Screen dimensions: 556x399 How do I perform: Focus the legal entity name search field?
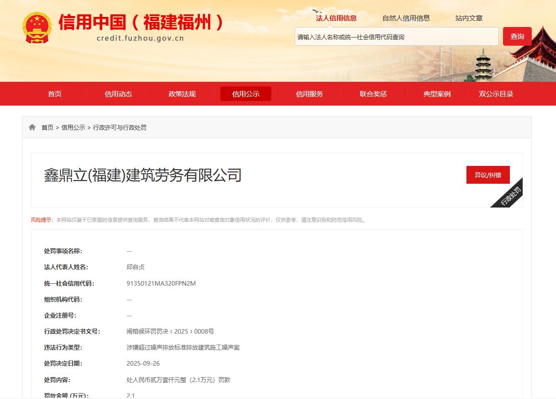pos(396,37)
